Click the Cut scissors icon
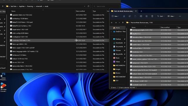 (x=124, y=16)
